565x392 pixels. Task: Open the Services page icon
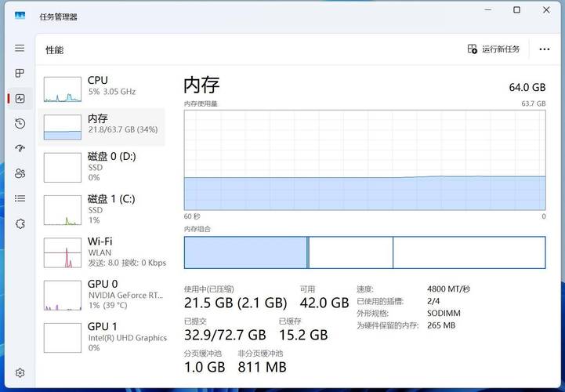20,223
